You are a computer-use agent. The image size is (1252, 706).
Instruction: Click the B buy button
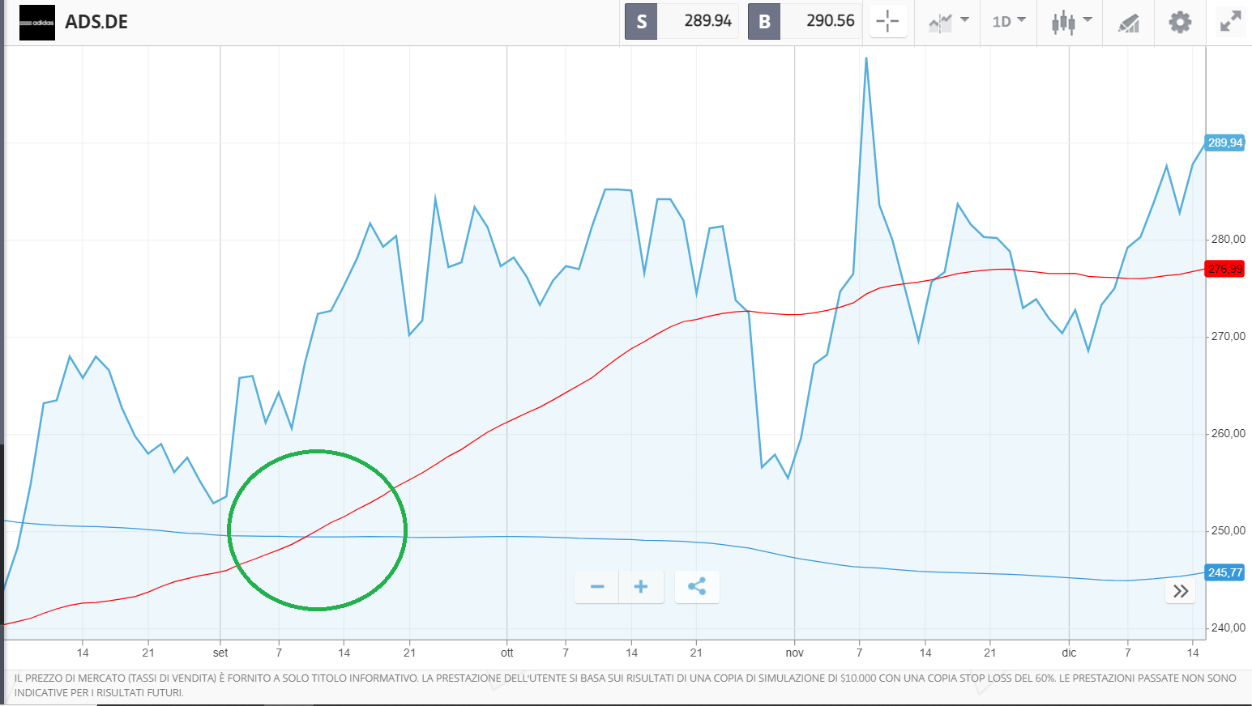click(763, 22)
